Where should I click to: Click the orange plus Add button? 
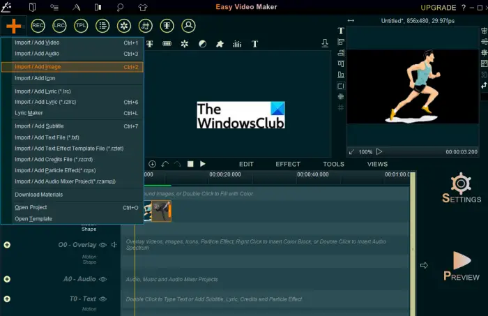(x=13, y=26)
